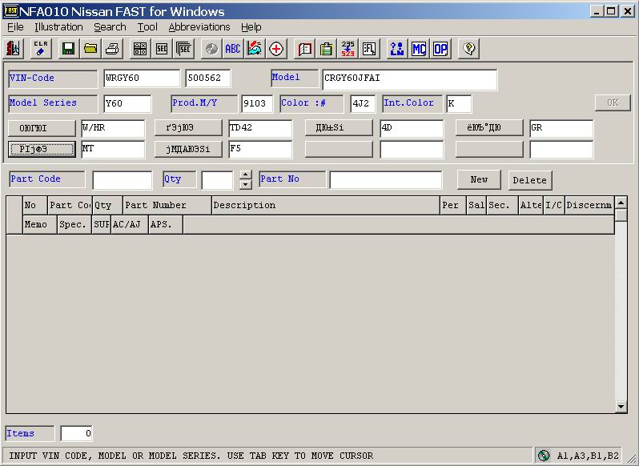Click the TD42 engine field
The height and width of the screenshot is (466, 639).
[260, 128]
